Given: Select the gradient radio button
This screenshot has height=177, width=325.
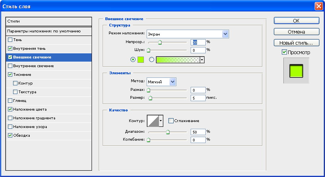Looking at the screenshot, I should click(x=151, y=60).
